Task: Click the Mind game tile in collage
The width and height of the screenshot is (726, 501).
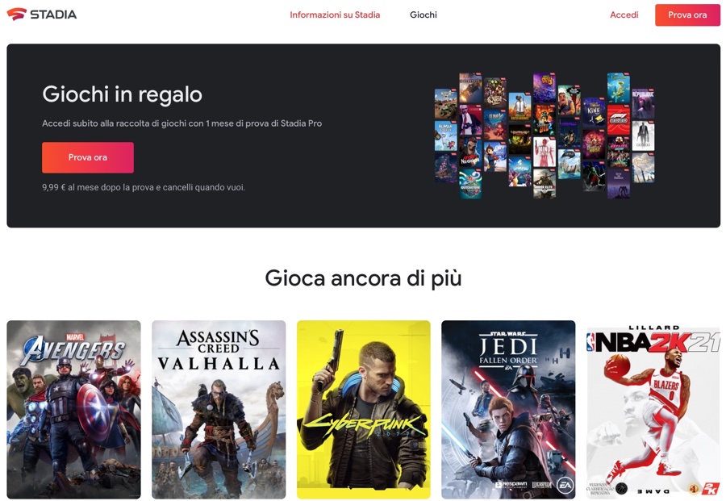Action: (544, 152)
